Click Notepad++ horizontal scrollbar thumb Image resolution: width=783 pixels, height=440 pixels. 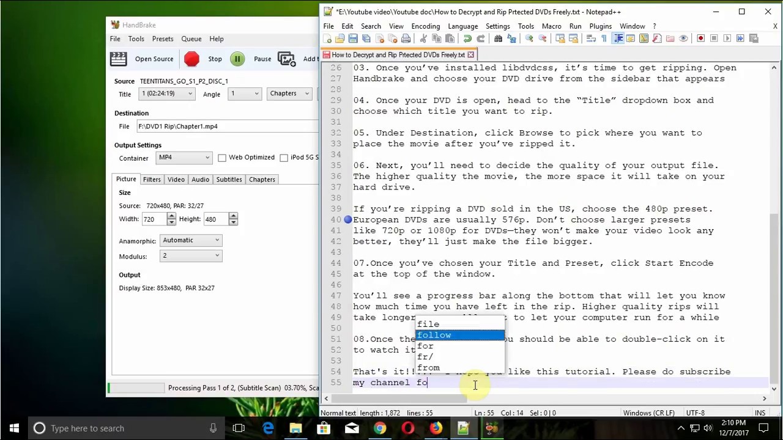(x=398, y=398)
